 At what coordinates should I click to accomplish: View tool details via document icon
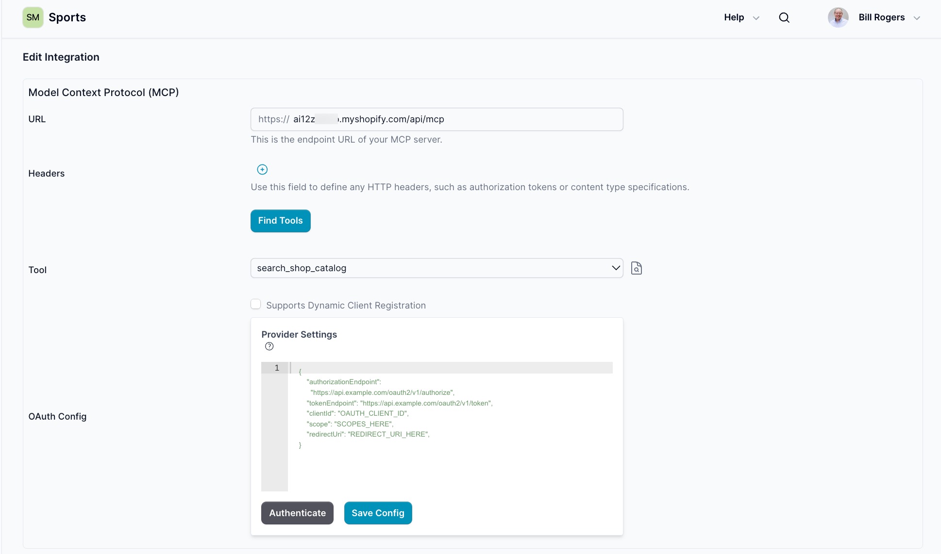[636, 268]
